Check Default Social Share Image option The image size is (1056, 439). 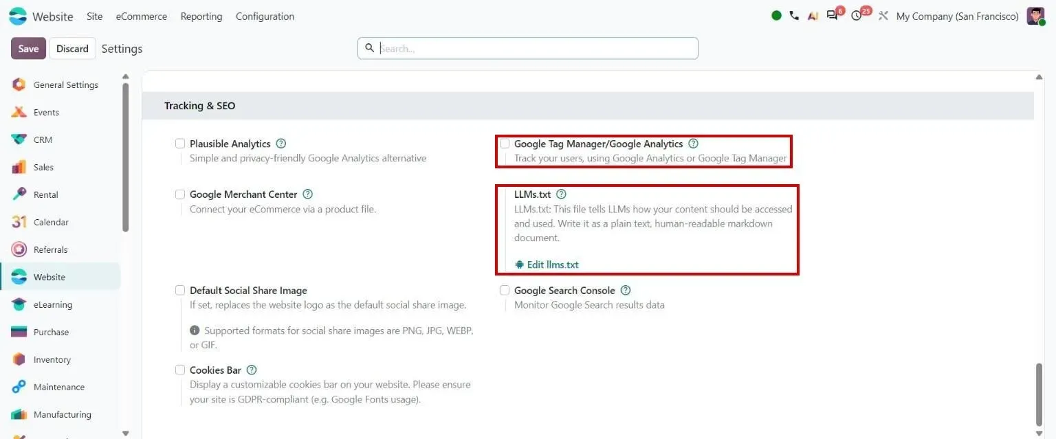180,291
